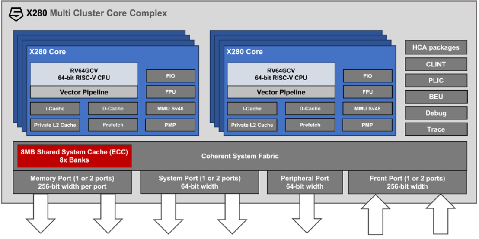The width and height of the screenshot is (479, 239).
Task: Select the right cluster Prefetch block
Action: coord(310,125)
